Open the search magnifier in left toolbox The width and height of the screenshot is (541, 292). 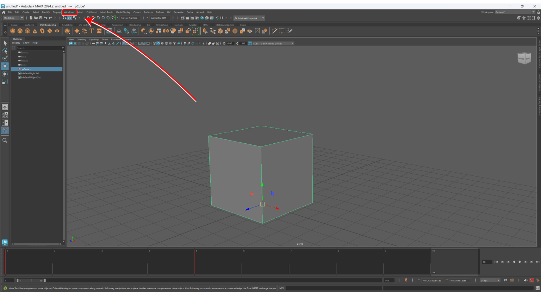[5, 140]
